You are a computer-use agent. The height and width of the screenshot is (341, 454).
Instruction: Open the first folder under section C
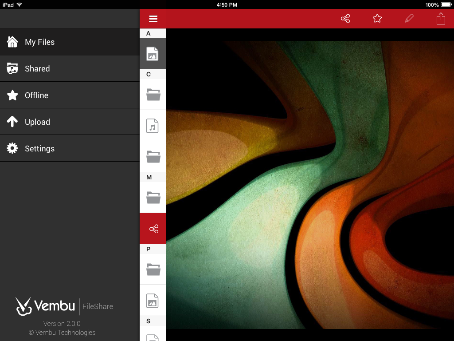(153, 94)
